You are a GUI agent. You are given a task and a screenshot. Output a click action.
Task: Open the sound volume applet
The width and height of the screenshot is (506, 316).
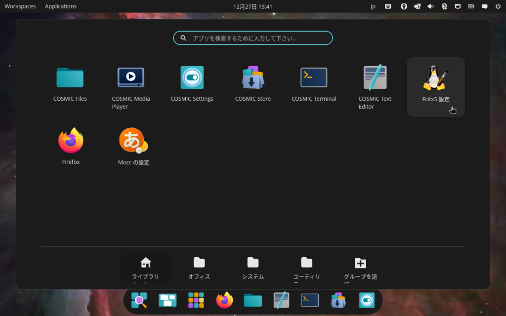(430, 6)
